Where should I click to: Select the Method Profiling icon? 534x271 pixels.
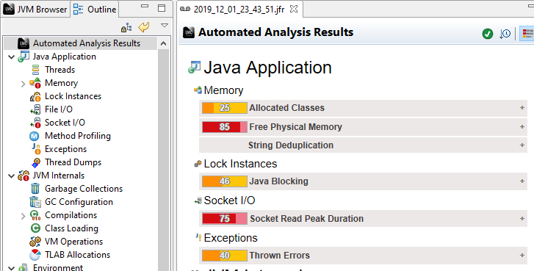click(35, 136)
